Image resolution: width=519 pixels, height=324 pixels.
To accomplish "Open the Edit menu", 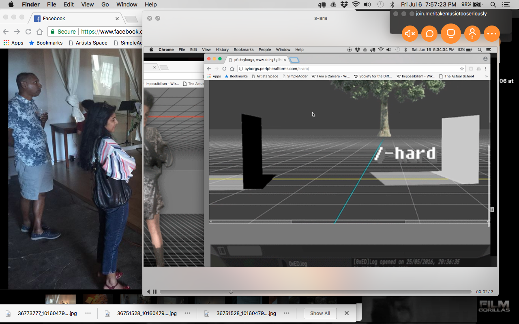I will click(69, 4).
